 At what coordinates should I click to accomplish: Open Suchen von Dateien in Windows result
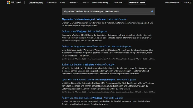[x=88, y=64]
